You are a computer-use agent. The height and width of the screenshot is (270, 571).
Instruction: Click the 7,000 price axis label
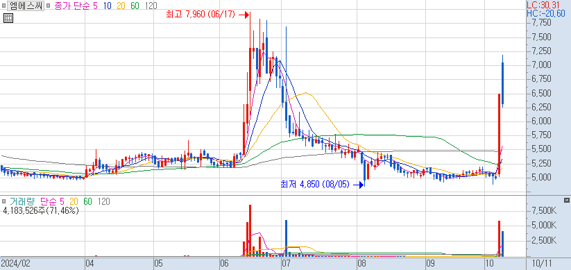(541, 65)
